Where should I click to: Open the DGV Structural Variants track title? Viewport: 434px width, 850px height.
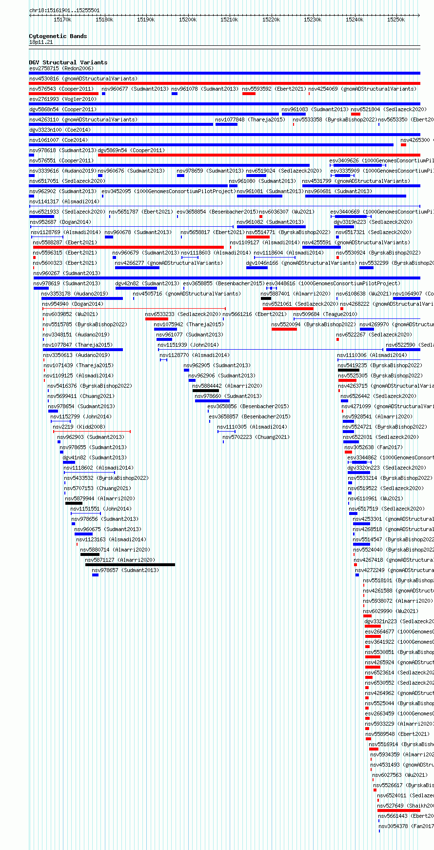pyautogui.click(x=68, y=62)
